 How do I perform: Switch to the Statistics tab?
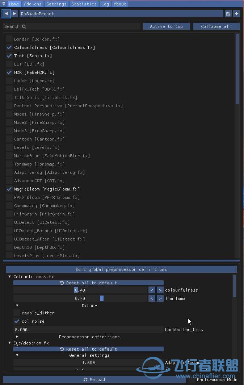click(84, 4)
